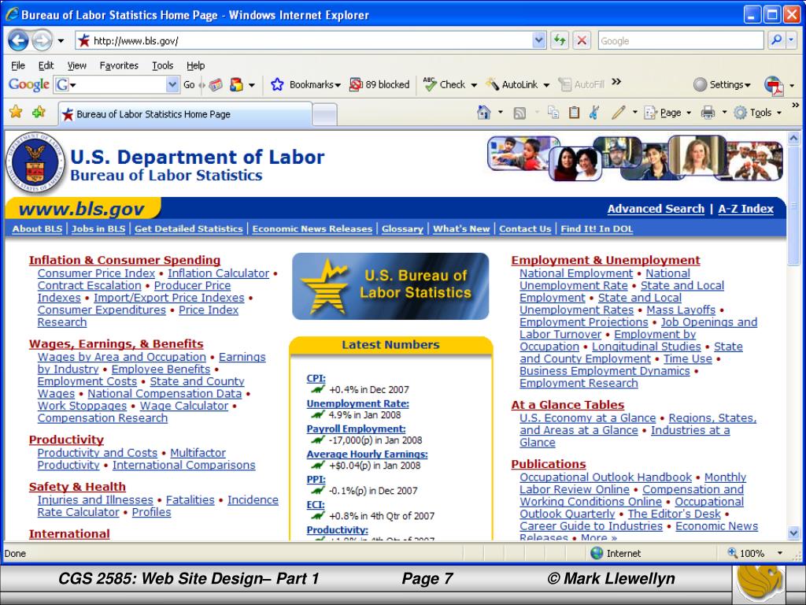Image resolution: width=806 pixels, height=605 pixels.
Task: Click the AutoLink toolbar button
Action: [x=512, y=84]
